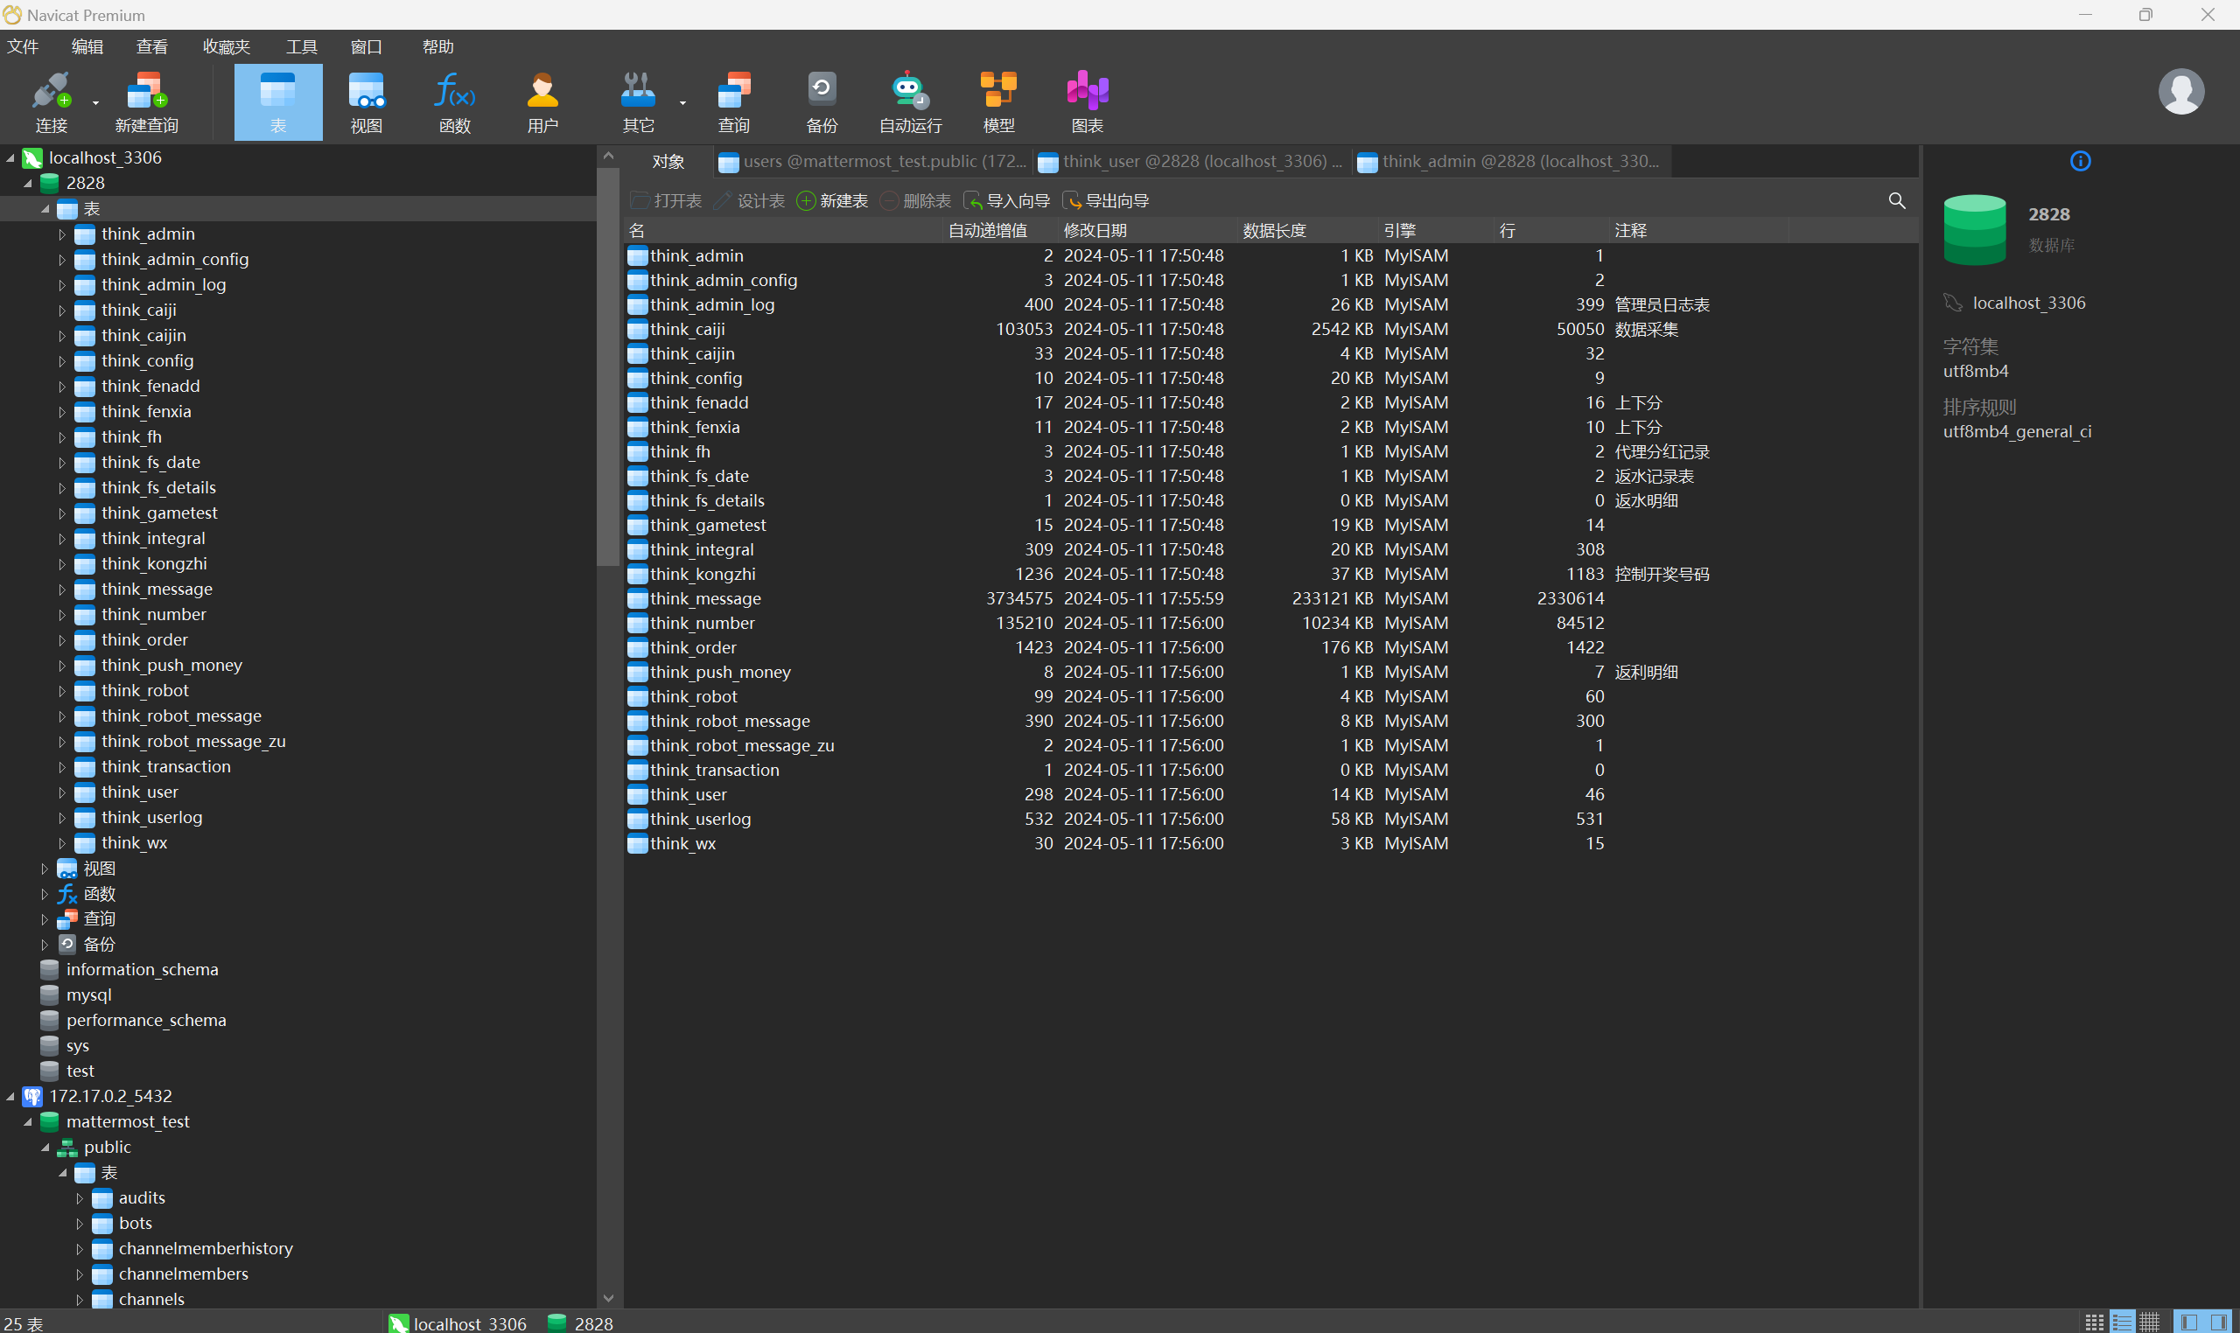Image resolution: width=2240 pixels, height=1333 pixels.
Task: Click the 新建表 new table button
Action: point(832,201)
